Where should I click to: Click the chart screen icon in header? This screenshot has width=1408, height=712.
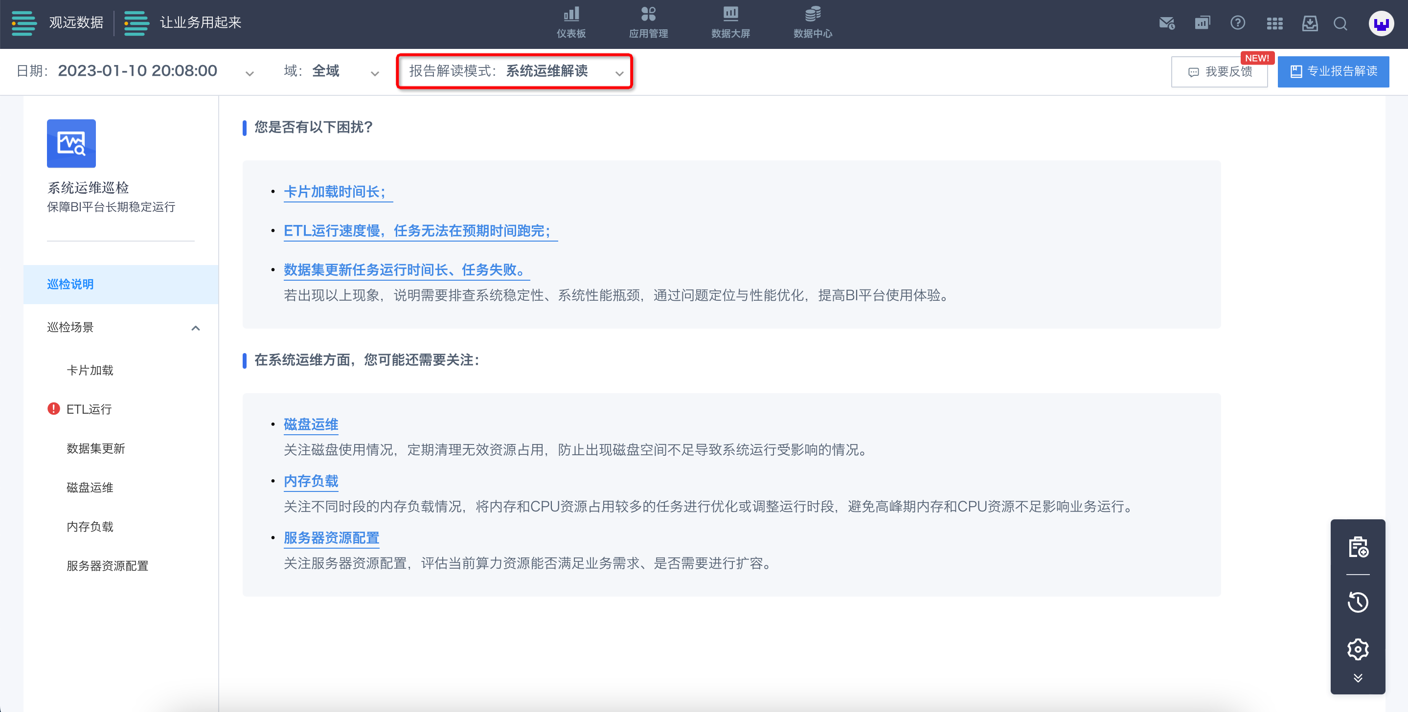(x=1203, y=23)
